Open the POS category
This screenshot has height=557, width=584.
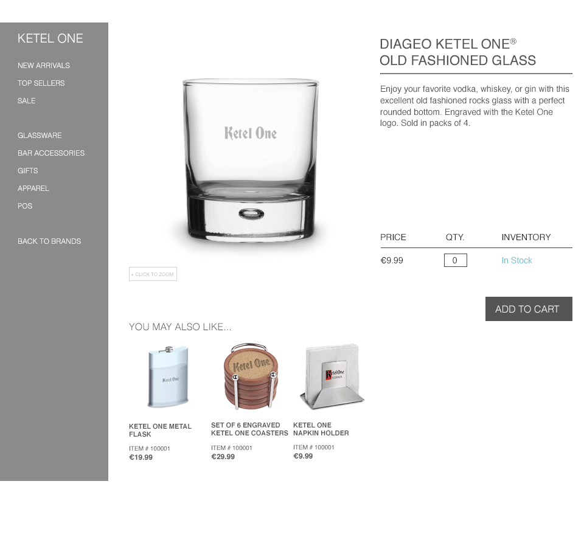tap(25, 206)
